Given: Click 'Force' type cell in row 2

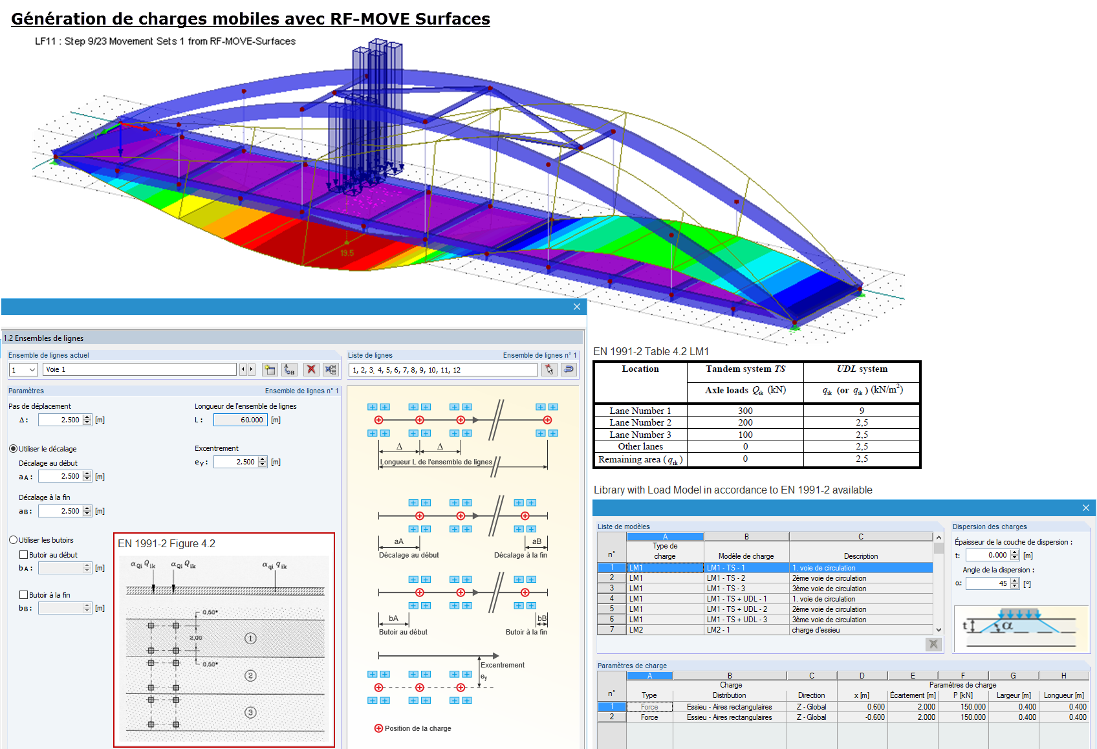Looking at the screenshot, I should click(649, 717).
